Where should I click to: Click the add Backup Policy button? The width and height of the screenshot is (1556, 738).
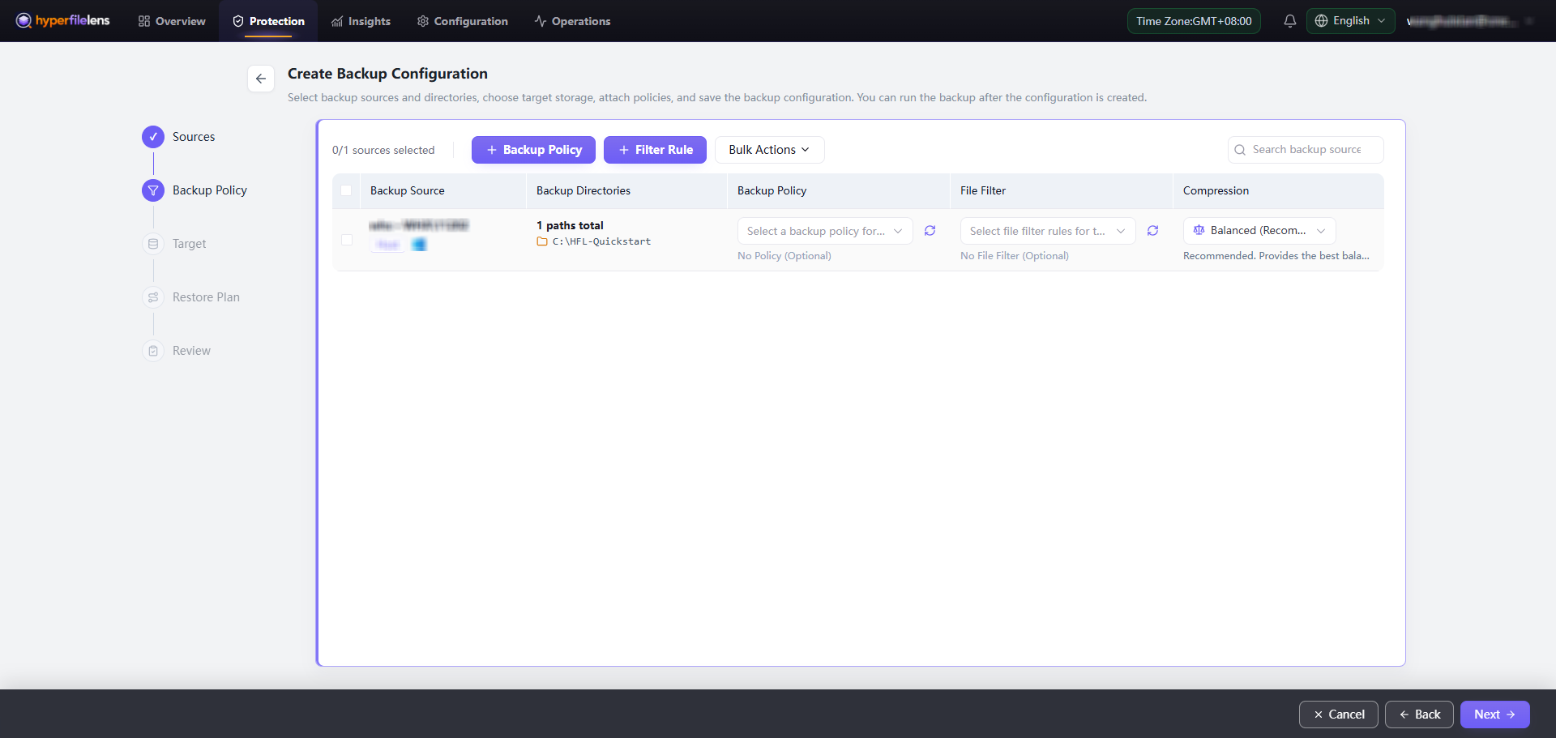coord(533,150)
